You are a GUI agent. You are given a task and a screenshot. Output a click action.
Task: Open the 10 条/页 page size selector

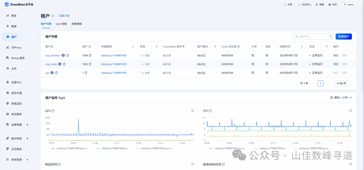tap(343, 84)
